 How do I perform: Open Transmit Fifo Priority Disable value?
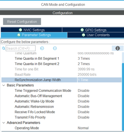click(83, 117)
